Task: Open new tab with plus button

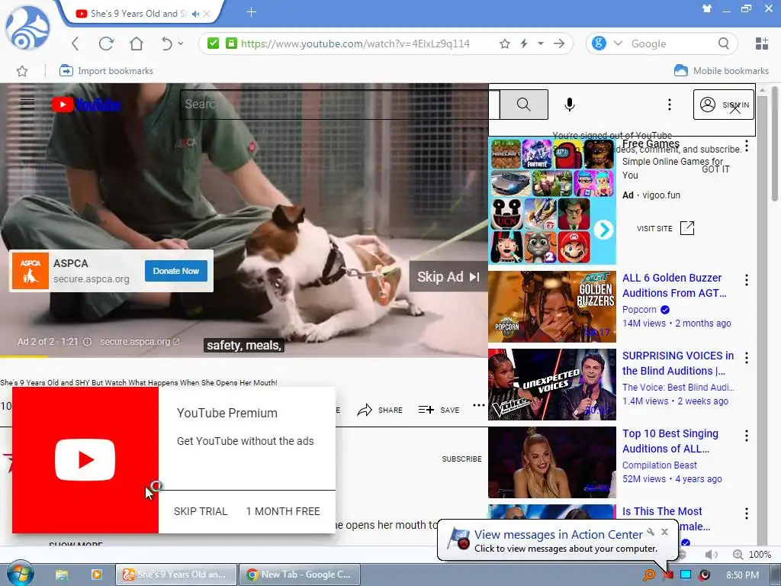Action: 251,12
